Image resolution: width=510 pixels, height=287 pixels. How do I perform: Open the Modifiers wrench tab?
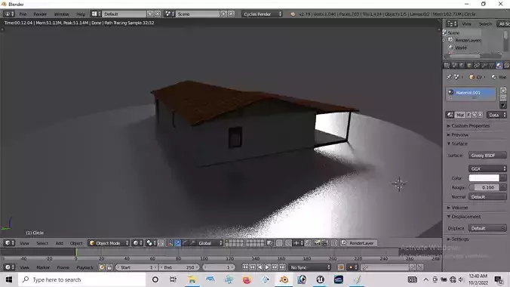coord(484,65)
